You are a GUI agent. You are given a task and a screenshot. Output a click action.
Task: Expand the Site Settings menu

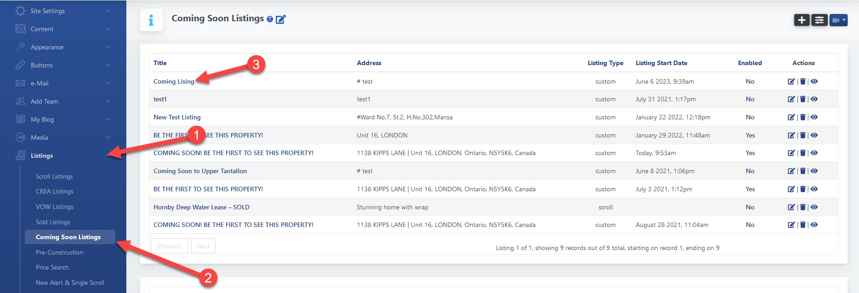click(63, 11)
